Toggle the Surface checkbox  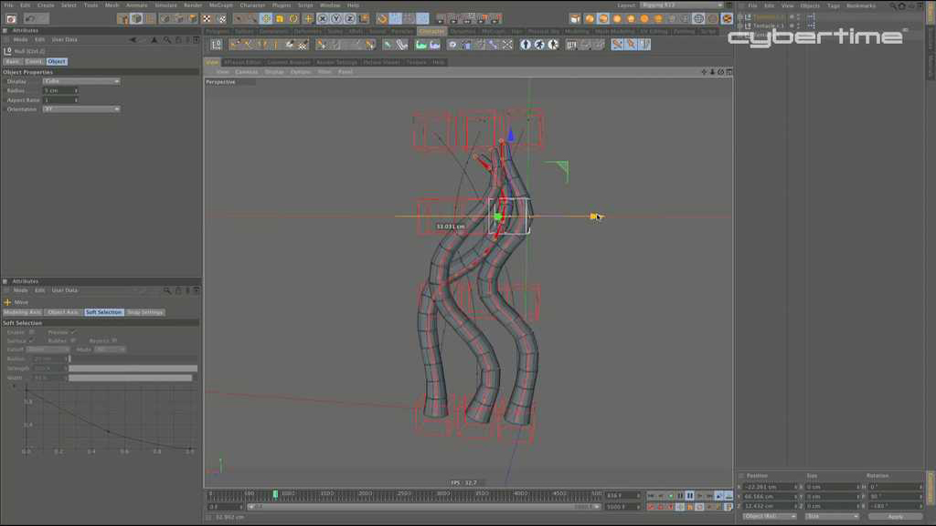(31, 341)
